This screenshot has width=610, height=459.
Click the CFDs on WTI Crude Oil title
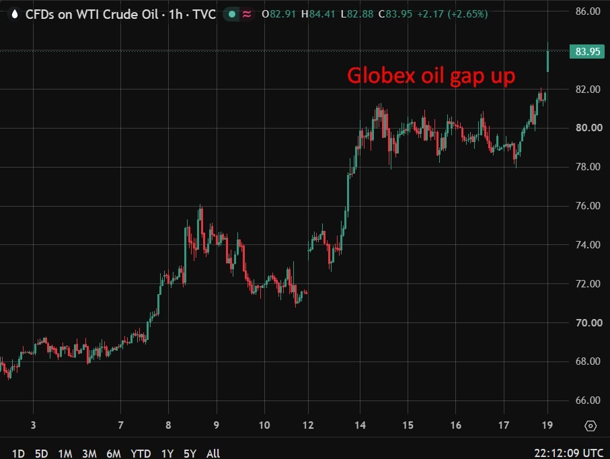point(92,14)
